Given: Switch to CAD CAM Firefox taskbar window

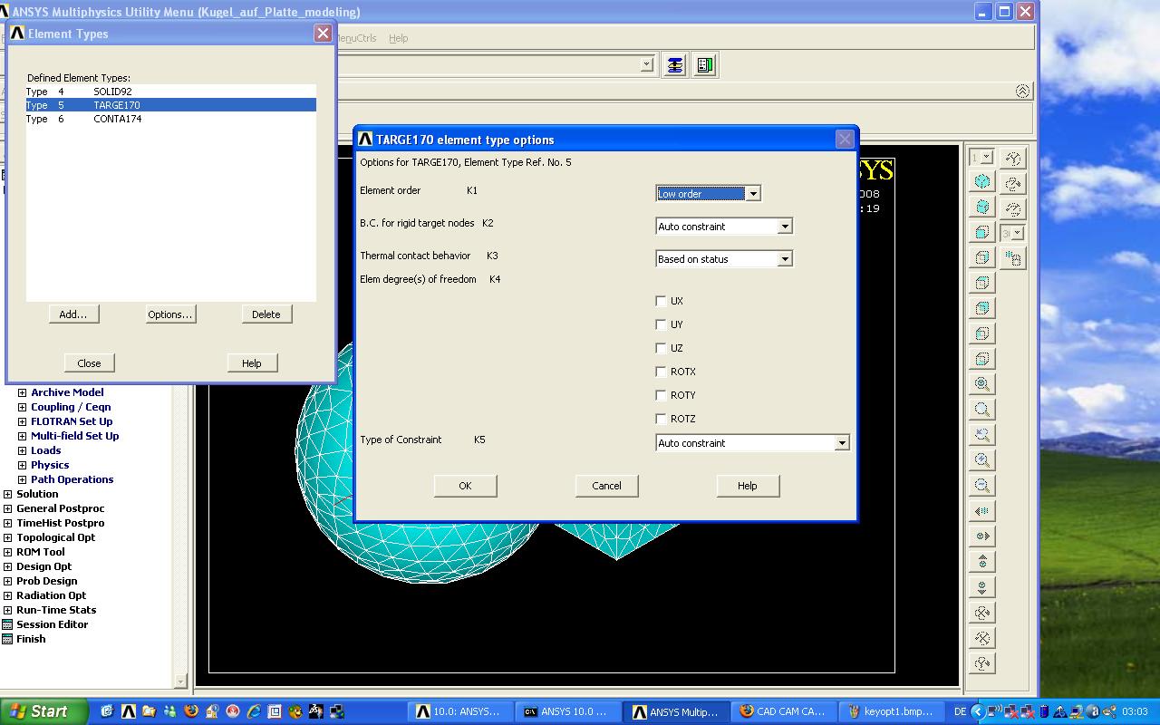Looking at the screenshot, I should pyautogui.click(x=783, y=711).
